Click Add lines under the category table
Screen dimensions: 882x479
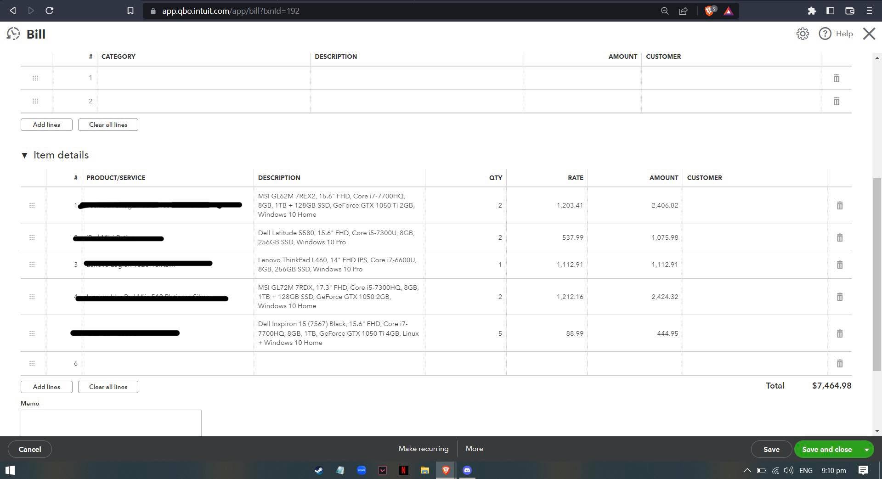[x=46, y=124]
